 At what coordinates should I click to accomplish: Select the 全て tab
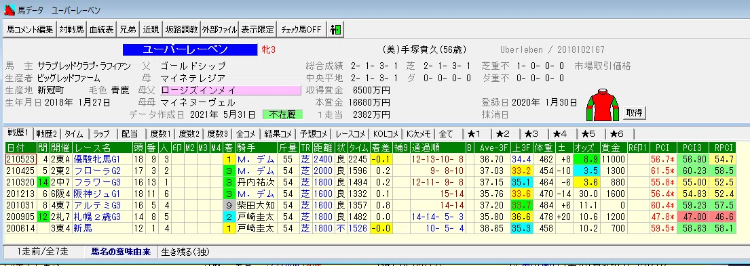(x=446, y=134)
